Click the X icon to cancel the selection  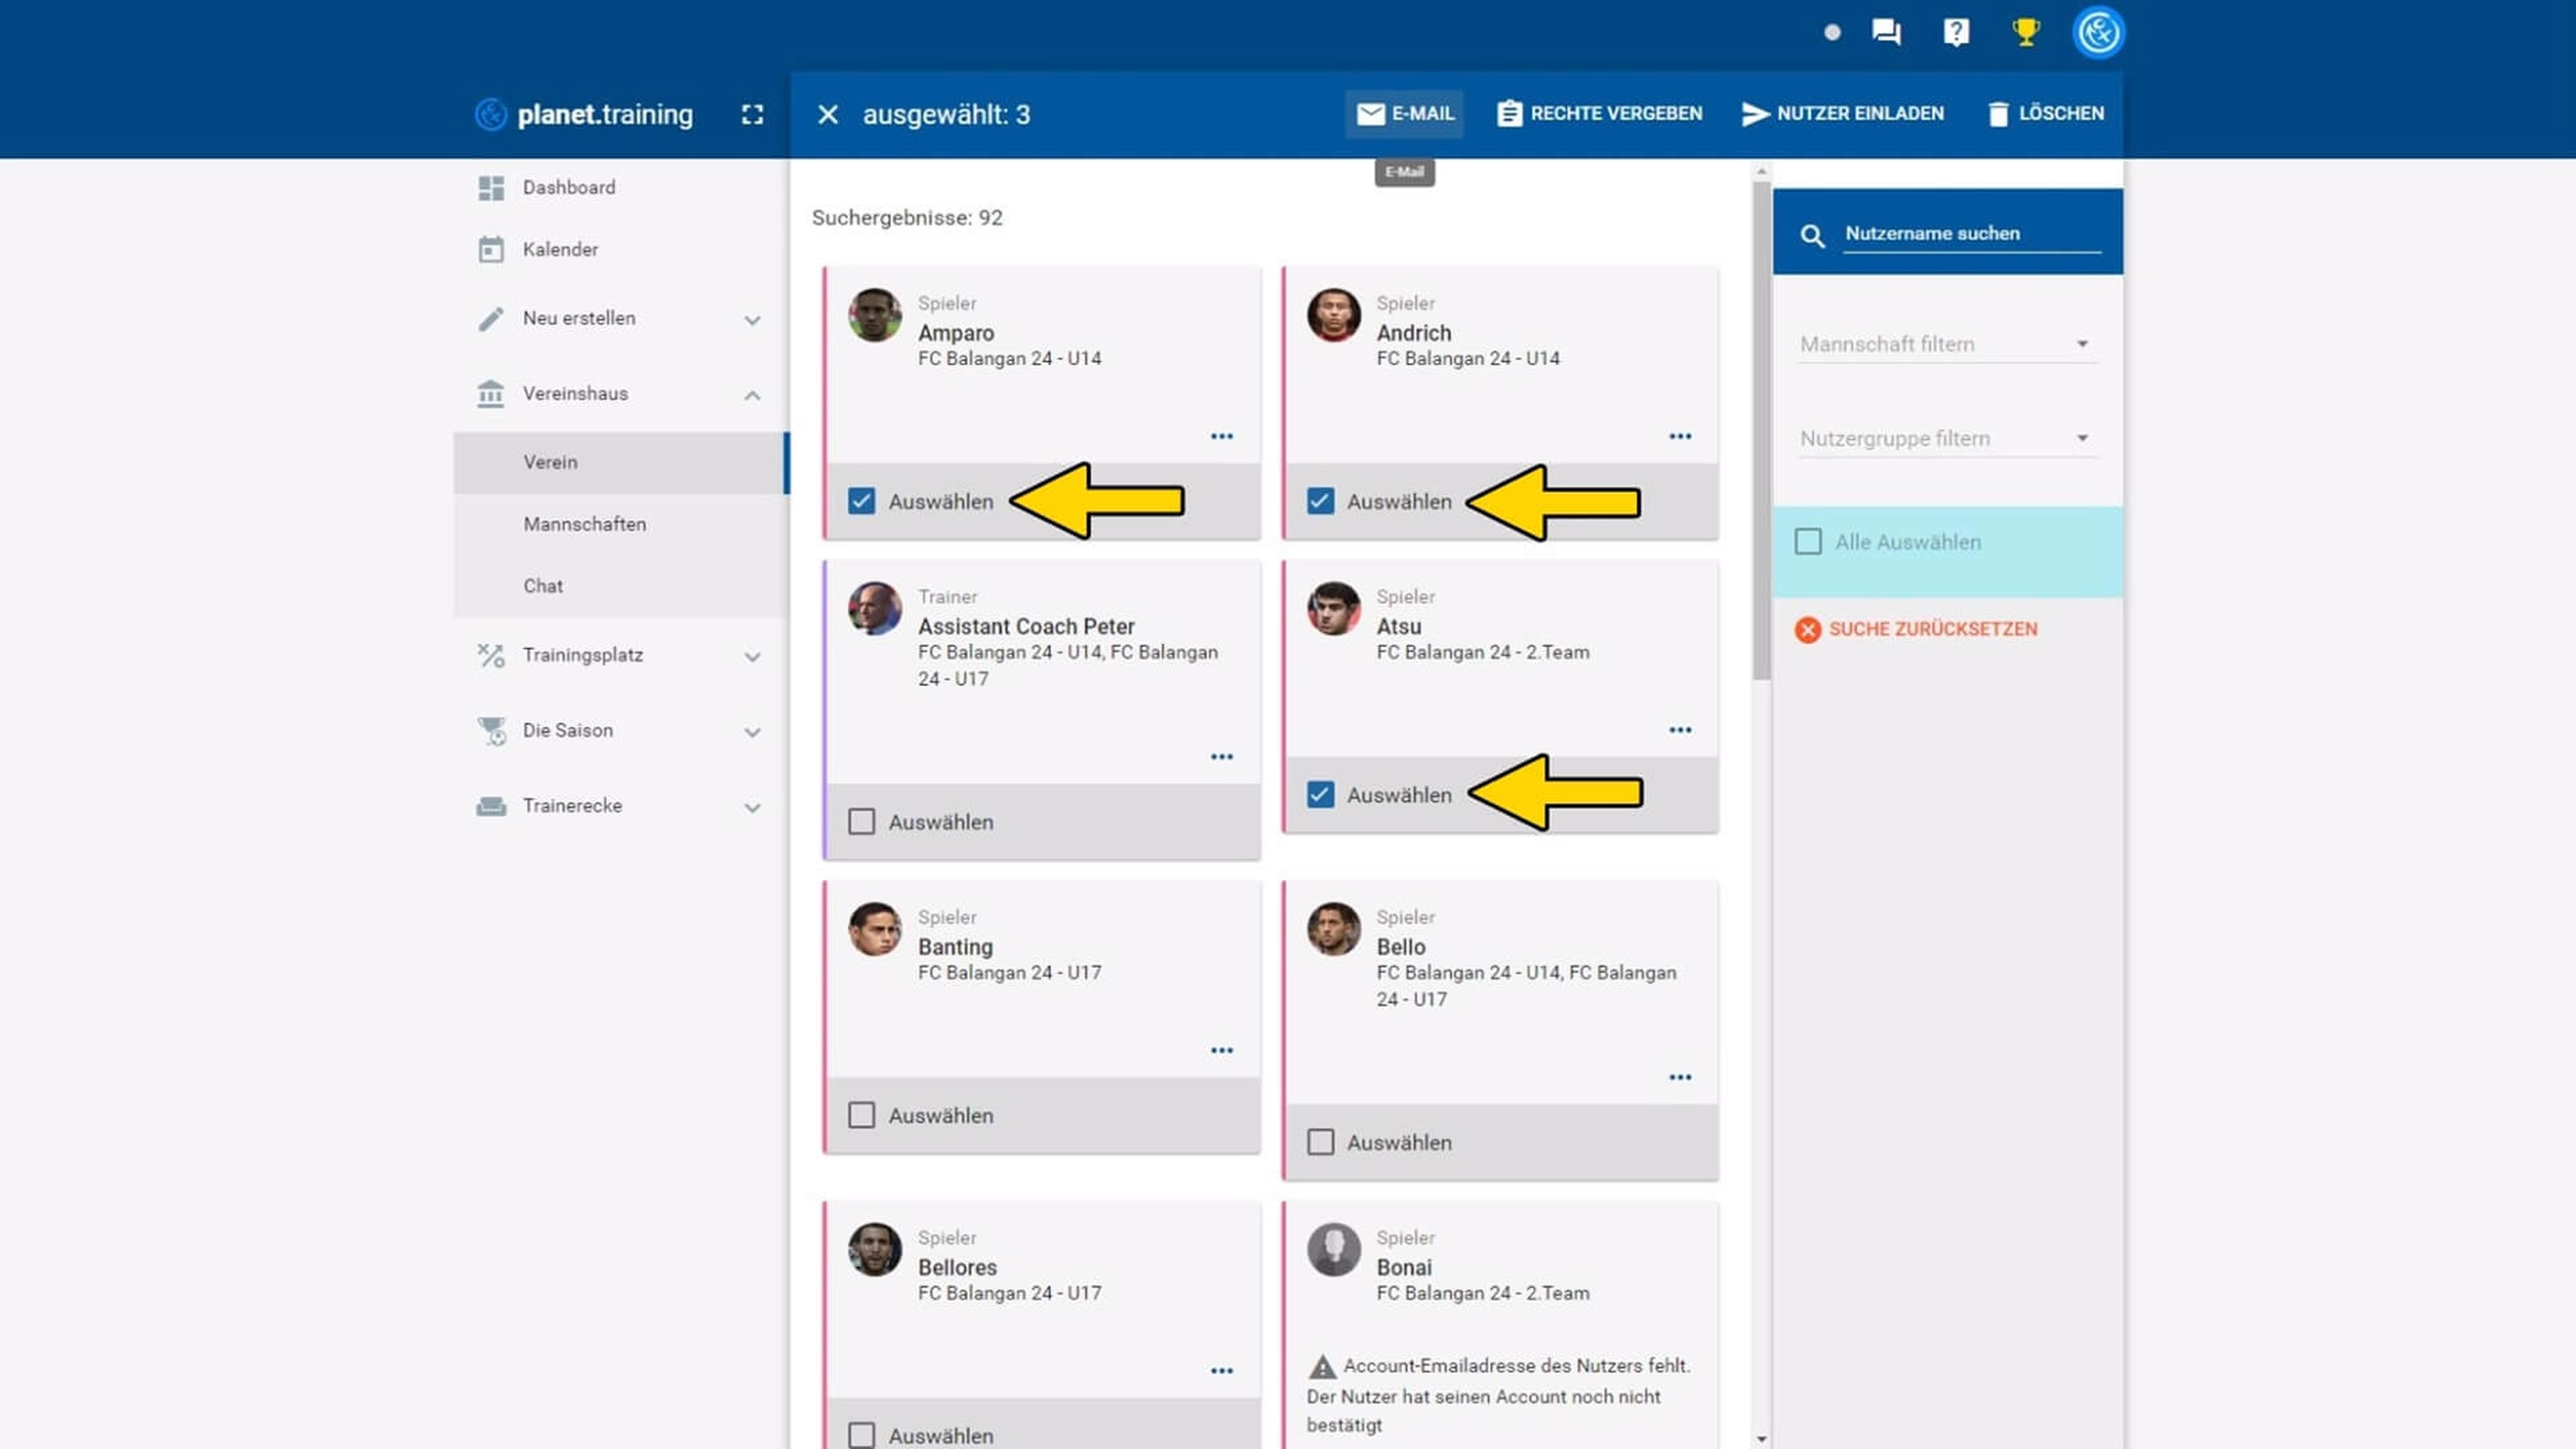tap(827, 115)
